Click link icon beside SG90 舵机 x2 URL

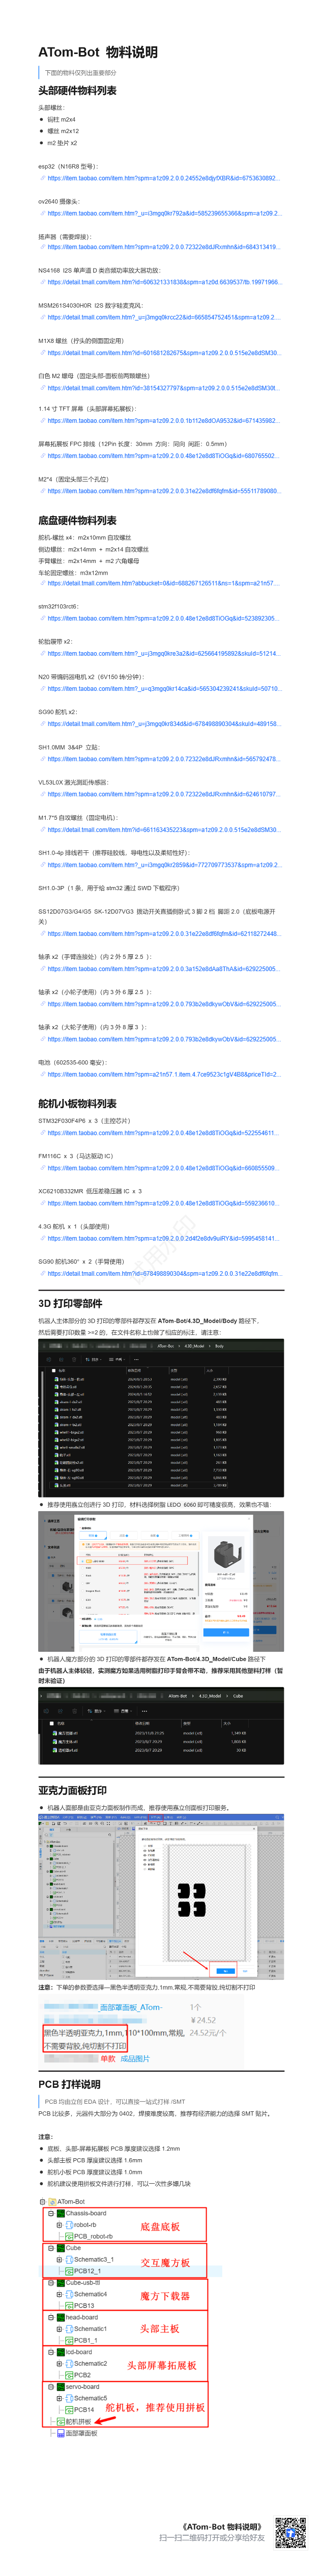(43, 723)
